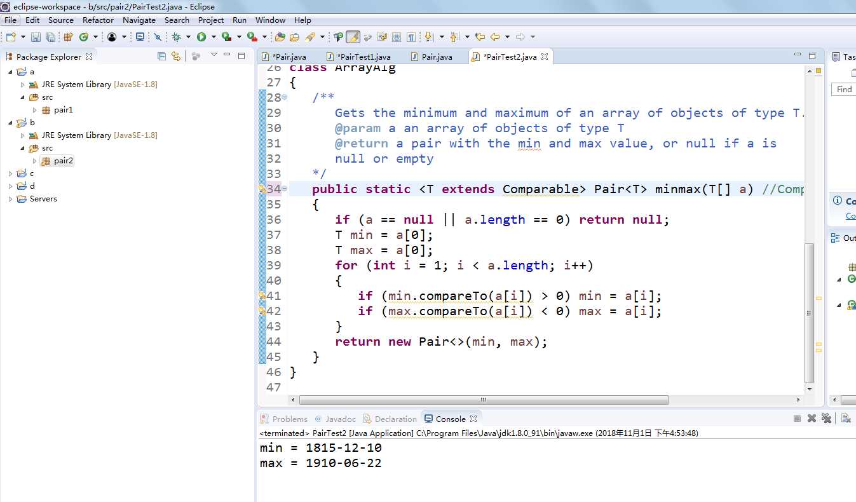Click the External Tools run icon

pos(252,37)
